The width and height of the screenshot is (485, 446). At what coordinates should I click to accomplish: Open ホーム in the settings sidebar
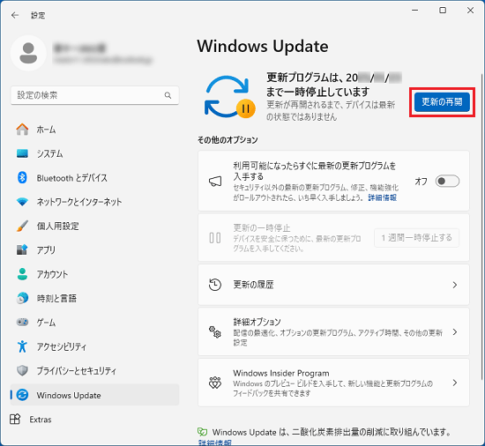pos(94,130)
